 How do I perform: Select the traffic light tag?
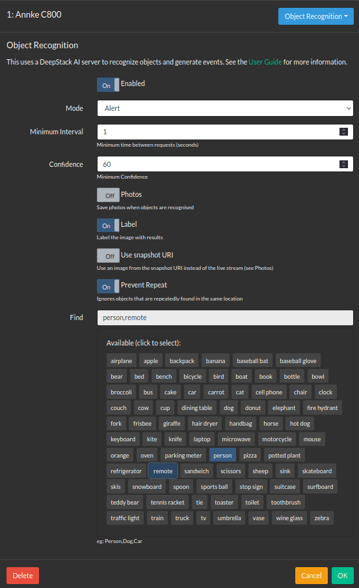(125, 518)
